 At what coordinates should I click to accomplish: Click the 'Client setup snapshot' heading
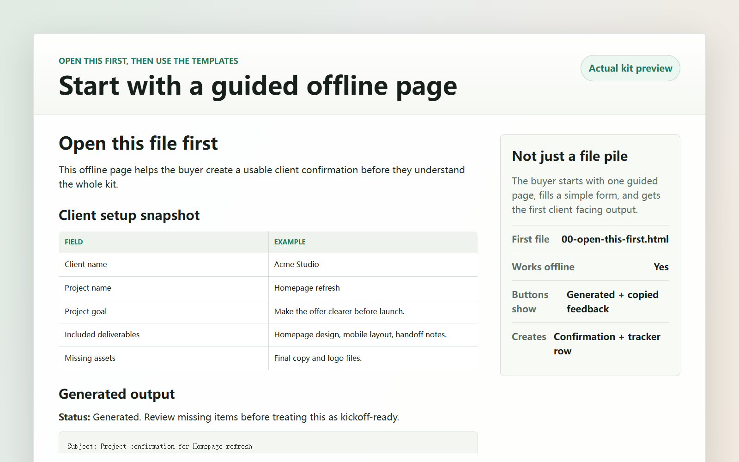pos(129,215)
